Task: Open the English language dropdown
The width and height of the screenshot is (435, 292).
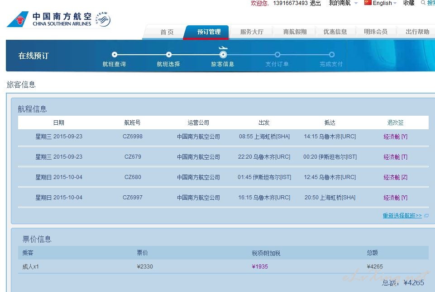Action: (384, 3)
